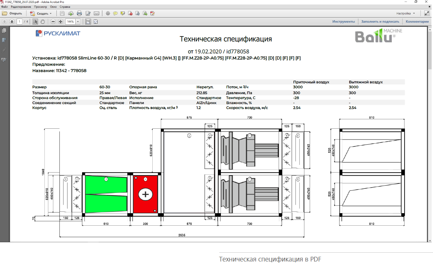Zoom in with the plus button

pyautogui.click(x=60, y=22)
